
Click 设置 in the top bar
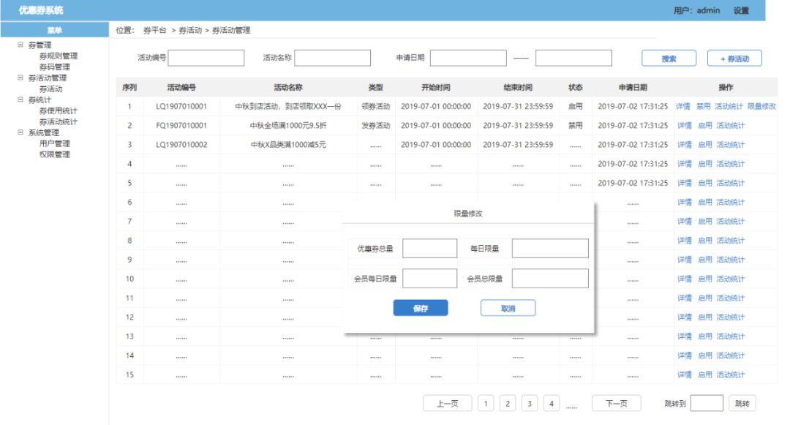[x=741, y=10]
